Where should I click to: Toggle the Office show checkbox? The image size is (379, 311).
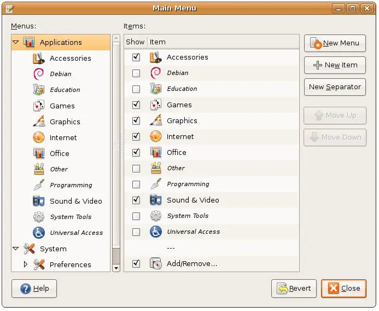tap(136, 152)
